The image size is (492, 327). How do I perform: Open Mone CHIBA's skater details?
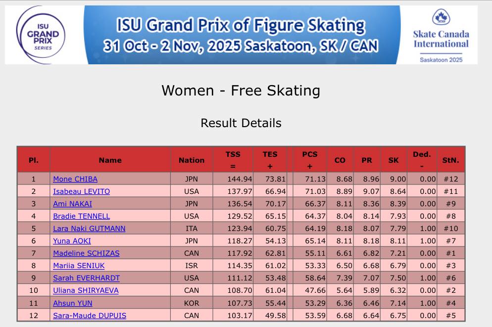[75, 179]
